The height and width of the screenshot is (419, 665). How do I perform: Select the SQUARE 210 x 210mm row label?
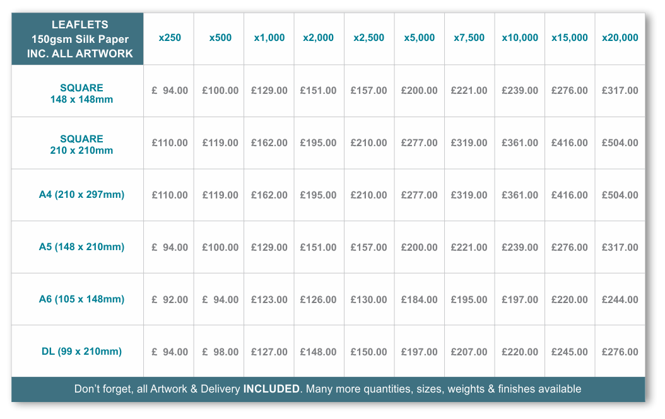[x=81, y=144]
